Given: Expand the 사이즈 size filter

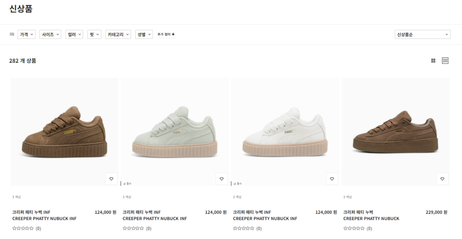Looking at the screenshot, I should click(51, 34).
